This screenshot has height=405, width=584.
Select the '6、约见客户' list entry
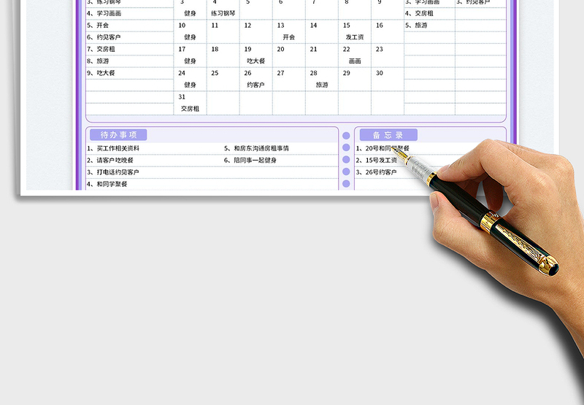[x=130, y=37]
